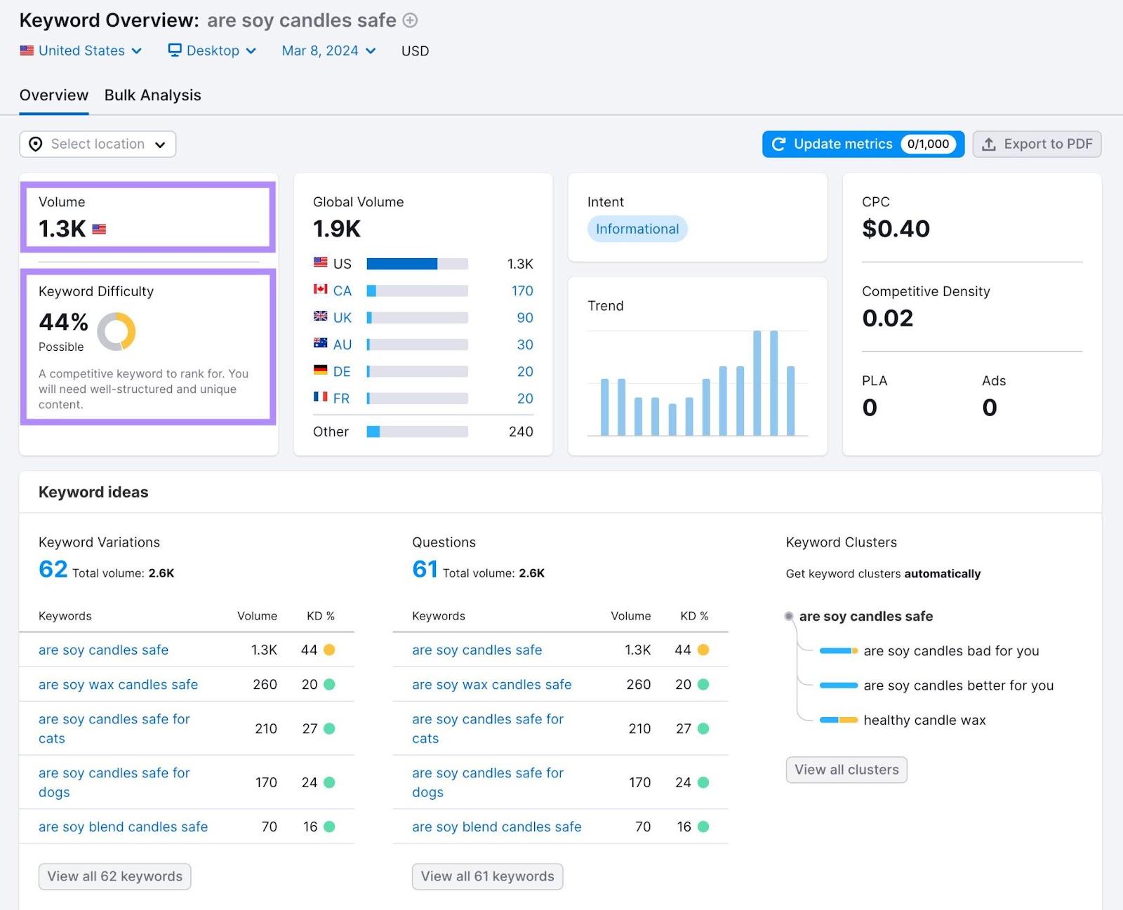Open 'are soy candles safe' in Questions
This screenshot has height=910, width=1123.
pos(477,650)
